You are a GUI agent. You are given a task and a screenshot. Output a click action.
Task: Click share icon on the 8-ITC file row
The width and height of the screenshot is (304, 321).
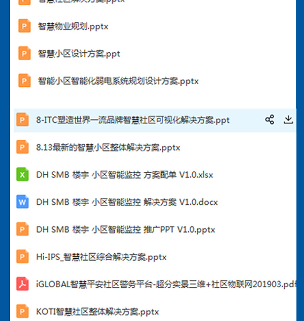pyautogui.click(x=270, y=120)
